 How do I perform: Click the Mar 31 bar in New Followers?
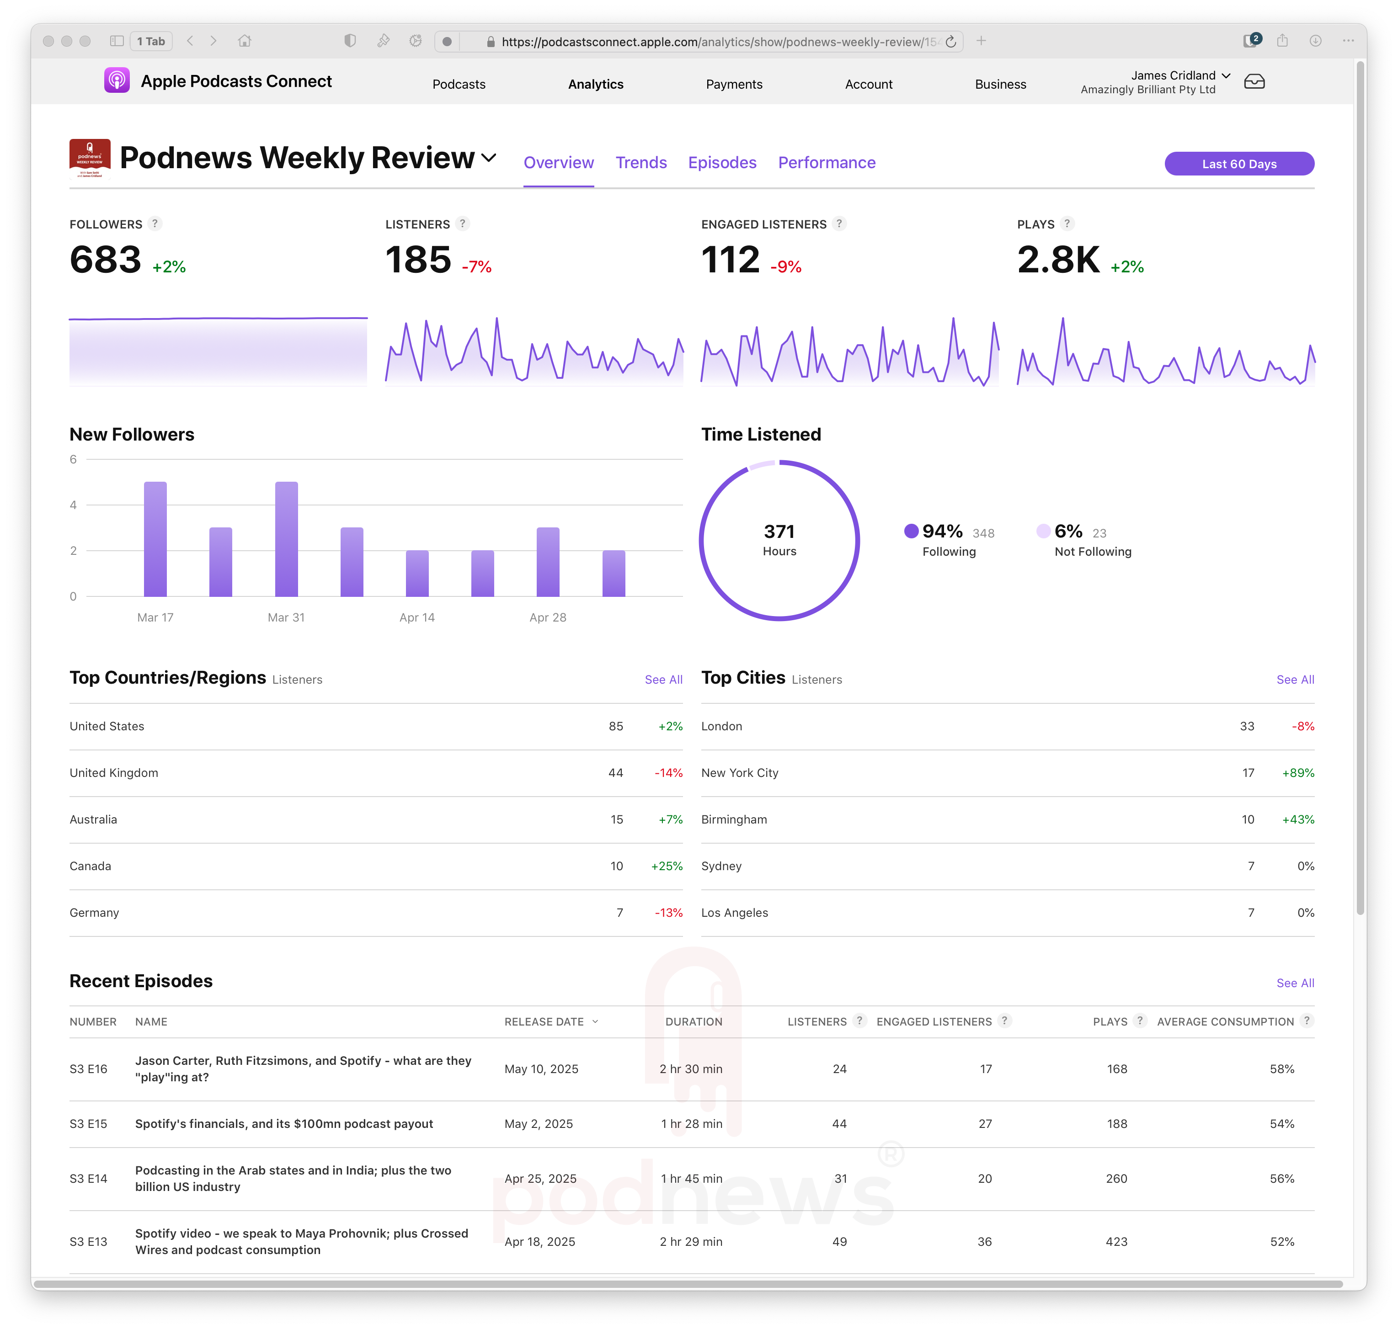point(286,538)
